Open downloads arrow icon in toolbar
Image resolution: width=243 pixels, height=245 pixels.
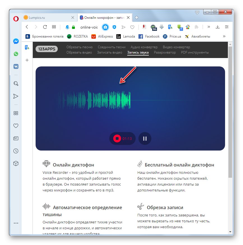(x=217, y=27)
